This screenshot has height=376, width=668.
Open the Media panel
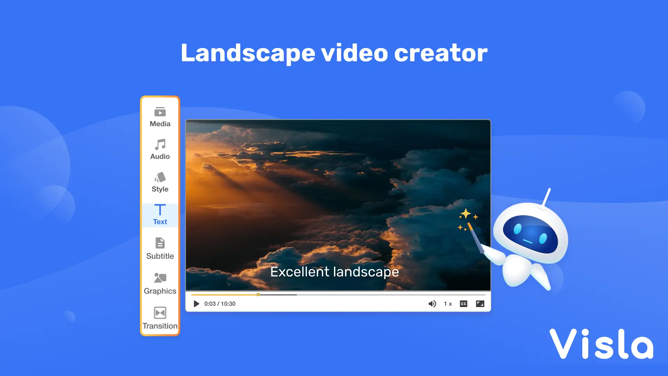tap(160, 117)
